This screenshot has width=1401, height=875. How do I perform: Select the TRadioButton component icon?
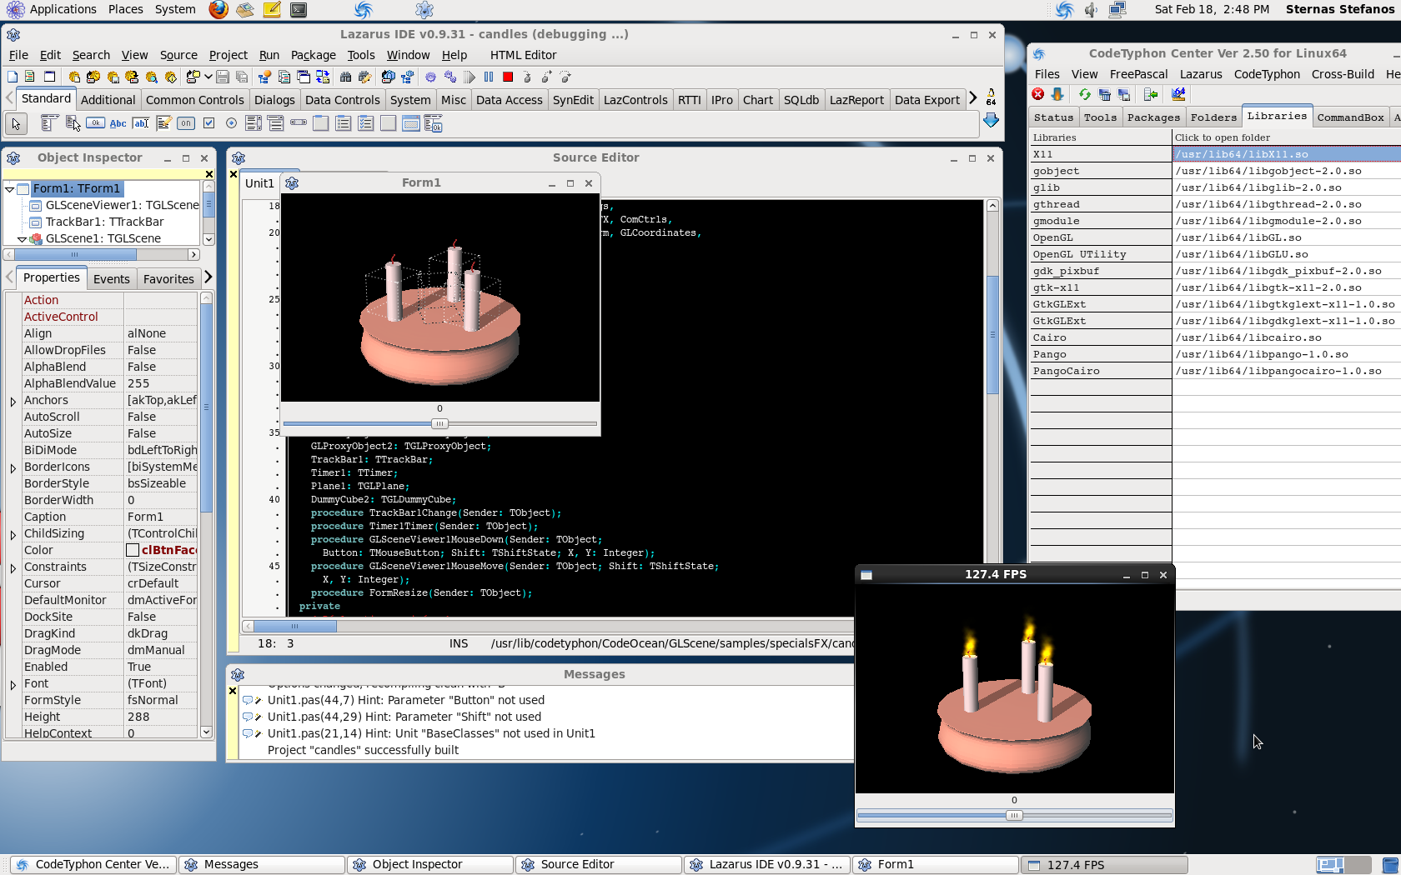(x=231, y=123)
